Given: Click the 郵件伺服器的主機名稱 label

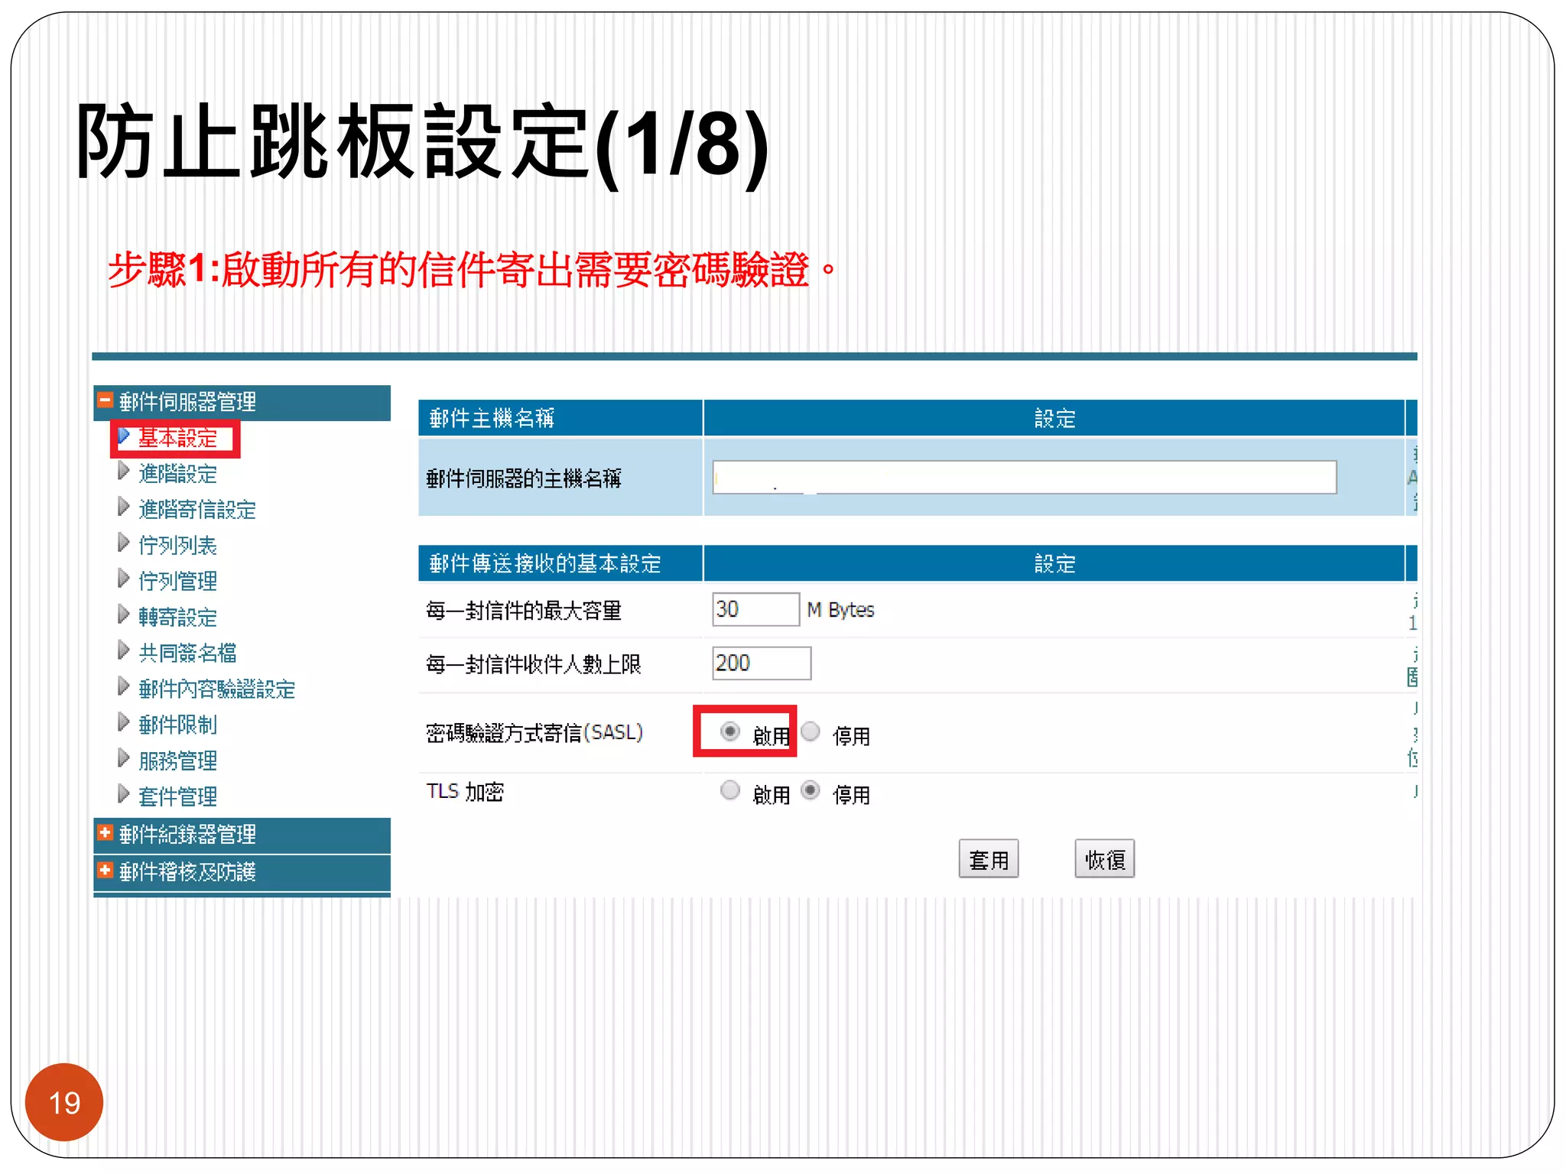Looking at the screenshot, I should point(523,478).
